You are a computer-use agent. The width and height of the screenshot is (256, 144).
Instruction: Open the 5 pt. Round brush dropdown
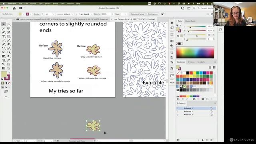[91, 14]
